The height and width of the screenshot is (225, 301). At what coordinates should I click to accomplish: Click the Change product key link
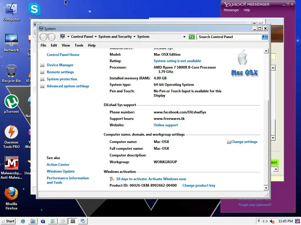(x=199, y=185)
